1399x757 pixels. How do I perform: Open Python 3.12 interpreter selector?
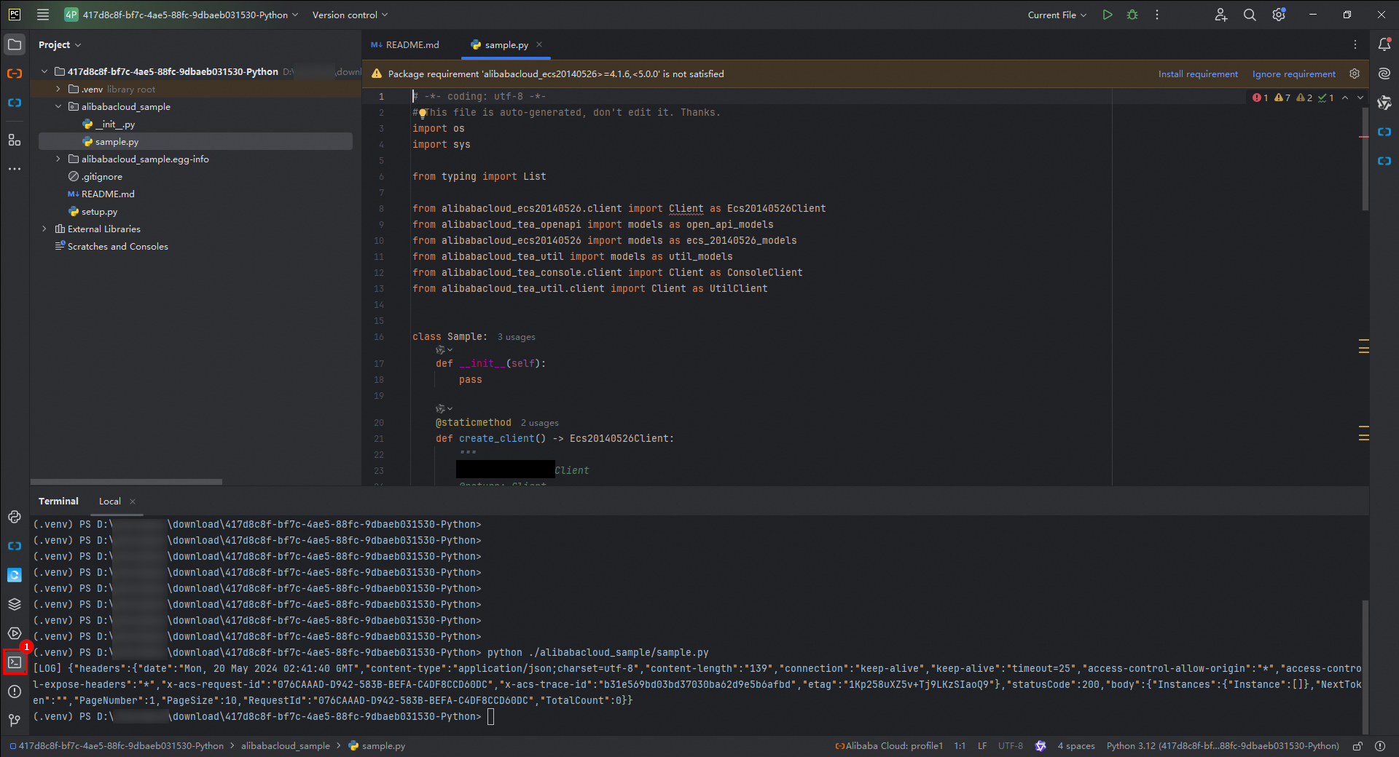coord(1223,746)
